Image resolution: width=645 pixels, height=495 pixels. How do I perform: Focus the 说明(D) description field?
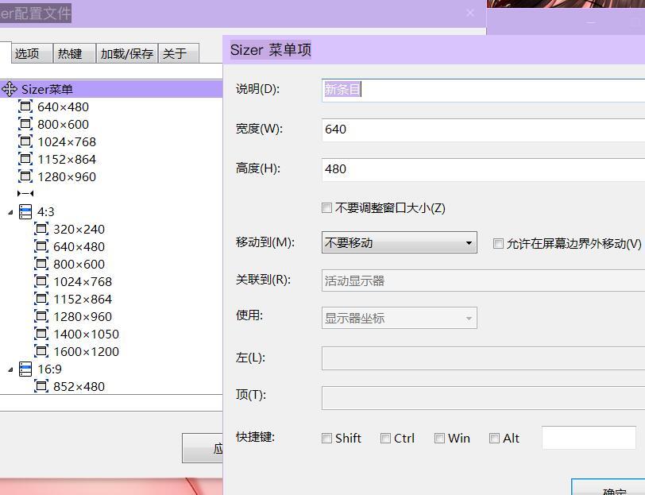point(483,90)
